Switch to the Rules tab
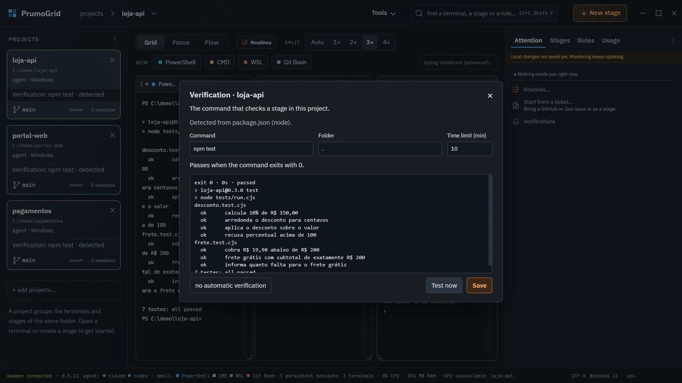The height and width of the screenshot is (383, 682). (586, 40)
